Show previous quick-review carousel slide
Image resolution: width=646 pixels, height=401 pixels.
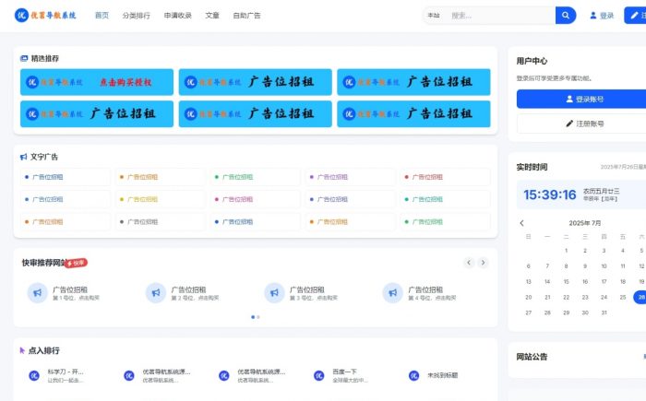[x=468, y=263]
